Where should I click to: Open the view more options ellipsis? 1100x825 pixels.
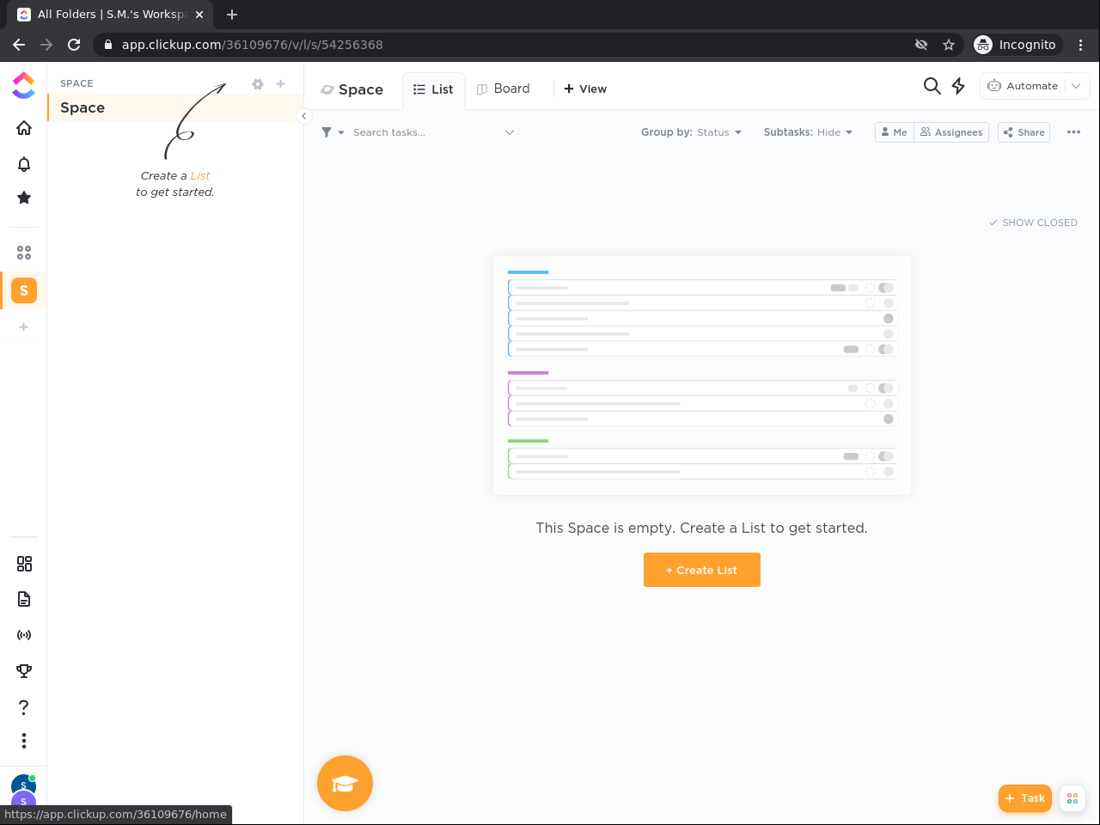pos(1073,132)
